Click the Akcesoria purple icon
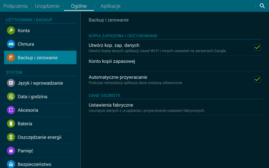Screen dimensions: 269x168 [11, 110]
